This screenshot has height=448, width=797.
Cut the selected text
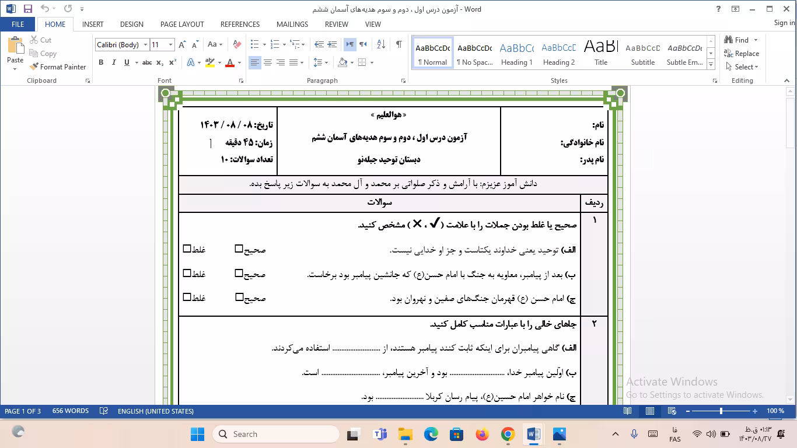pos(41,40)
